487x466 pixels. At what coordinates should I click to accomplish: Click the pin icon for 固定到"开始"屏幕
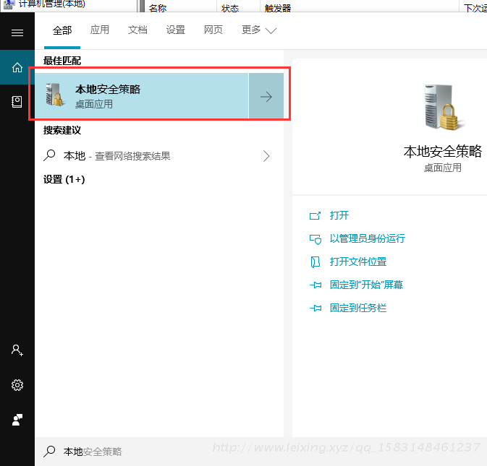pos(316,285)
